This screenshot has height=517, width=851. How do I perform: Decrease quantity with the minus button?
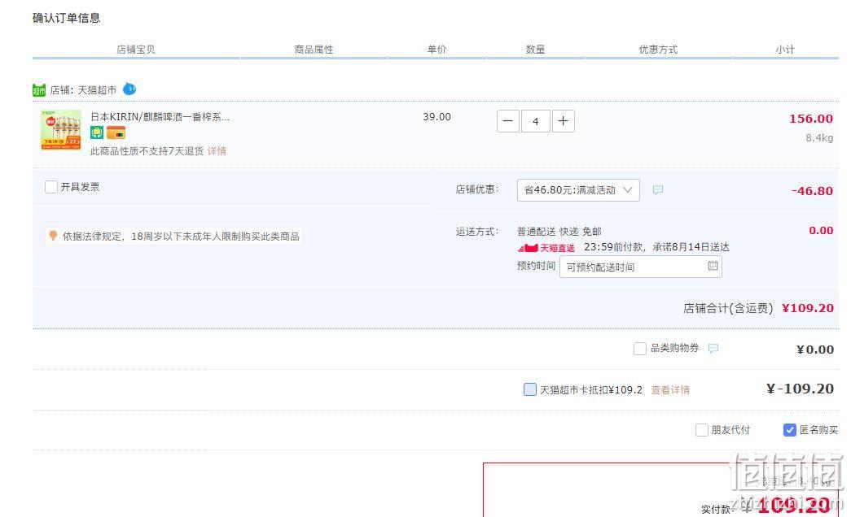[x=507, y=121]
